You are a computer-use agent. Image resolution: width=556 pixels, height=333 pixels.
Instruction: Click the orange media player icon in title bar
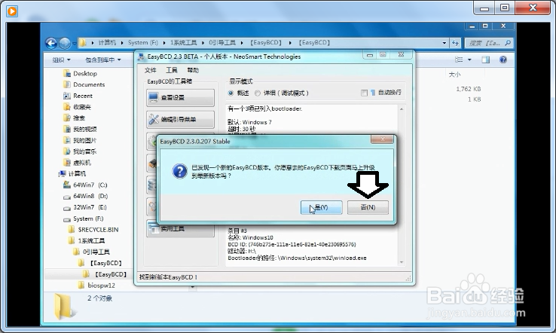12,11
